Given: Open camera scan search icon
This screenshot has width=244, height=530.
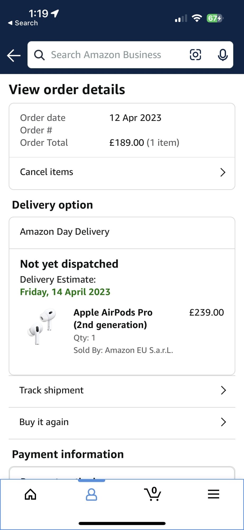Looking at the screenshot, I should coord(195,55).
